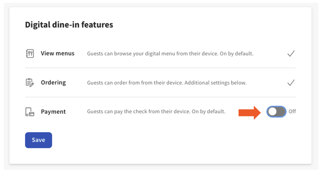Select the Payment feature label
The width and height of the screenshot is (322, 176).
pyautogui.click(x=53, y=112)
